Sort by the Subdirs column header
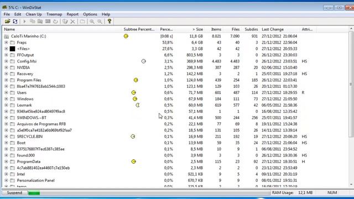354x199 pixels. [x=251, y=29]
